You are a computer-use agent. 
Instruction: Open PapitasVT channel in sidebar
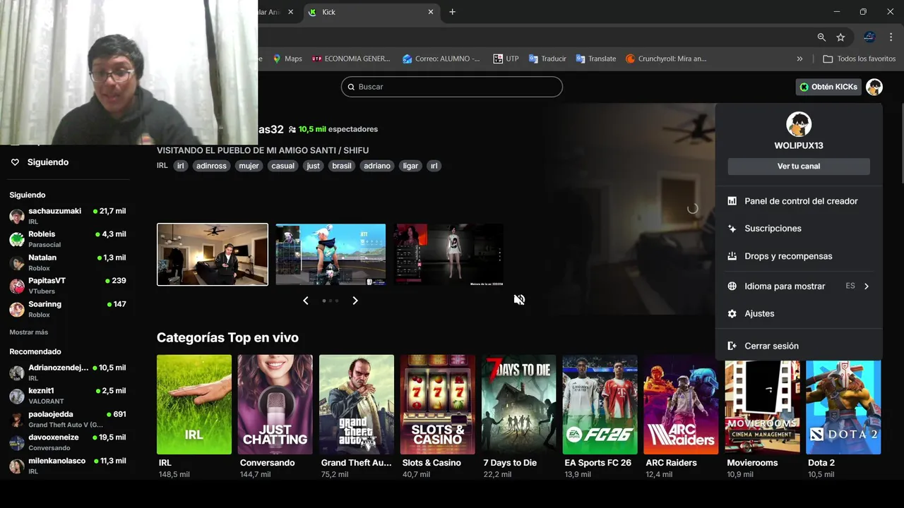[68, 286]
